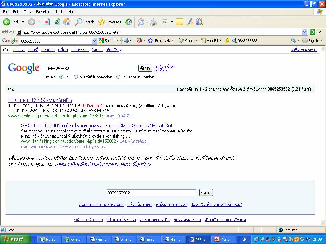Open the Help menu
326x244 pixels.
72,12
